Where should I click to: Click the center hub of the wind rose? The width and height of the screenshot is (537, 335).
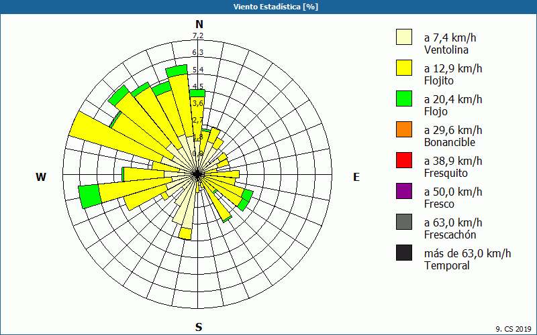(197, 174)
